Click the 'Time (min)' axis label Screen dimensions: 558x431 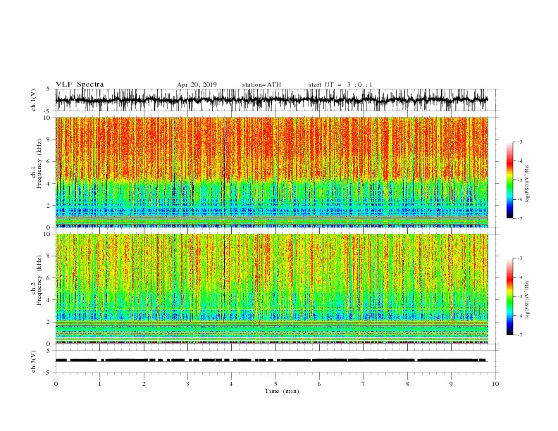[x=282, y=391]
